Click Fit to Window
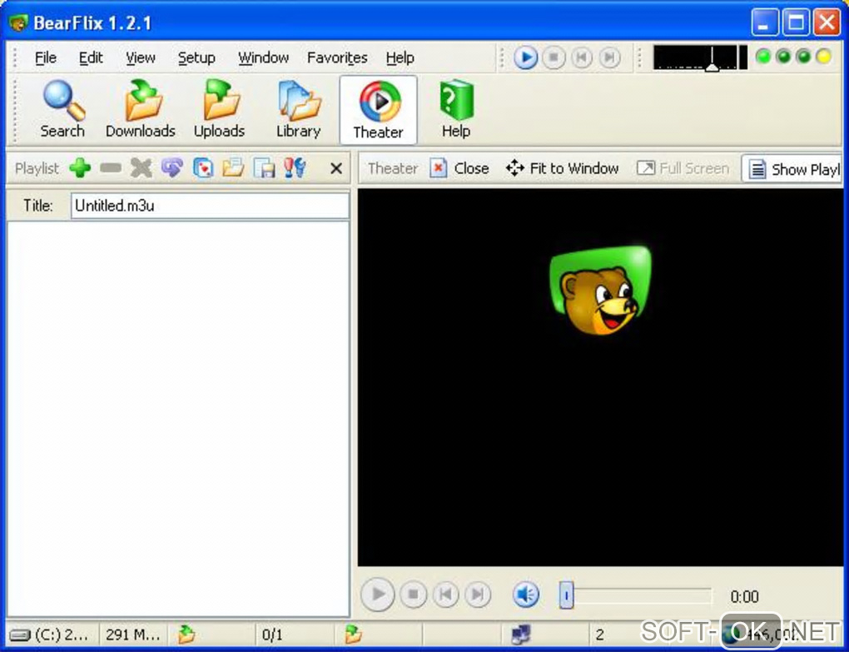Screen dimensions: 849x652 [563, 168]
